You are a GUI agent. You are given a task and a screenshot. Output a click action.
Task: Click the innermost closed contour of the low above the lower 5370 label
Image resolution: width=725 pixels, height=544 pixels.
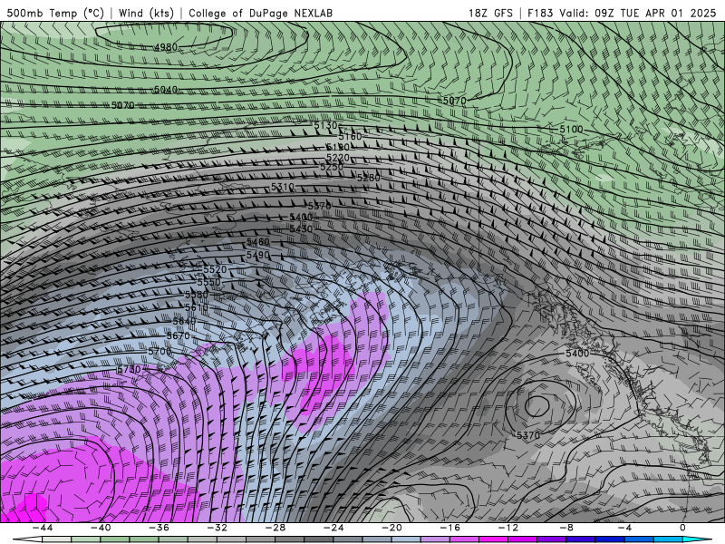[x=536, y=405]
